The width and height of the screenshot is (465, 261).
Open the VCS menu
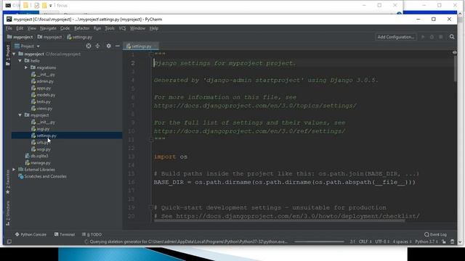click(x=122, y=28)
